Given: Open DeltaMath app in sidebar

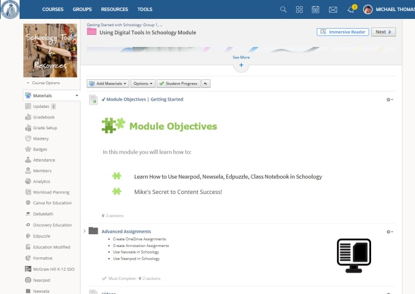Looking at the screenshot, I should tap(43, 214).
